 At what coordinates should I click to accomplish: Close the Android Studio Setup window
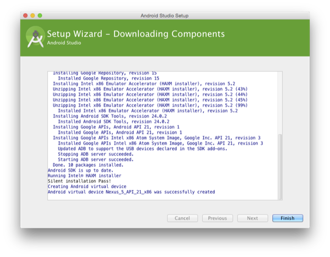(25, 15)
